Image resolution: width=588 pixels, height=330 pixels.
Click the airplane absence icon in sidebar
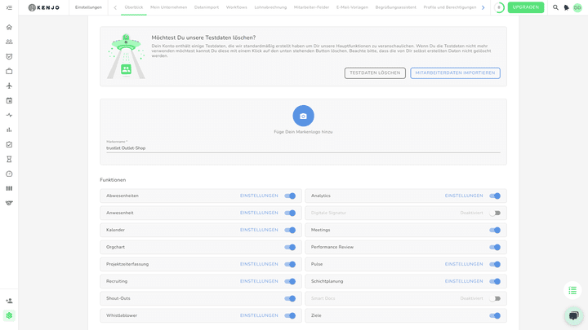(9, 86)
